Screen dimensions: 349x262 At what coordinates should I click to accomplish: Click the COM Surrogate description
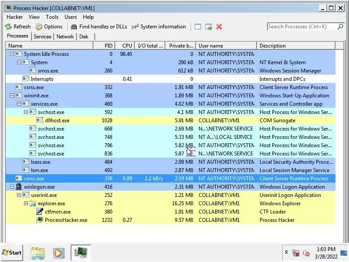coord(277,121)
